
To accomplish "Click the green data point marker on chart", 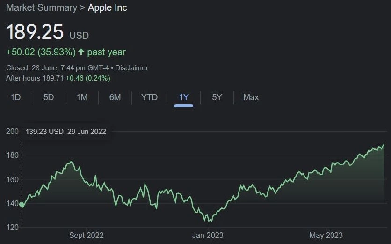I will (22, 204).
